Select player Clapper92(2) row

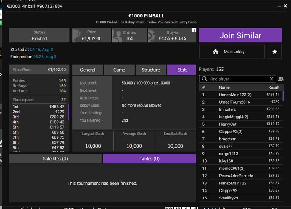tap(241, 132)
